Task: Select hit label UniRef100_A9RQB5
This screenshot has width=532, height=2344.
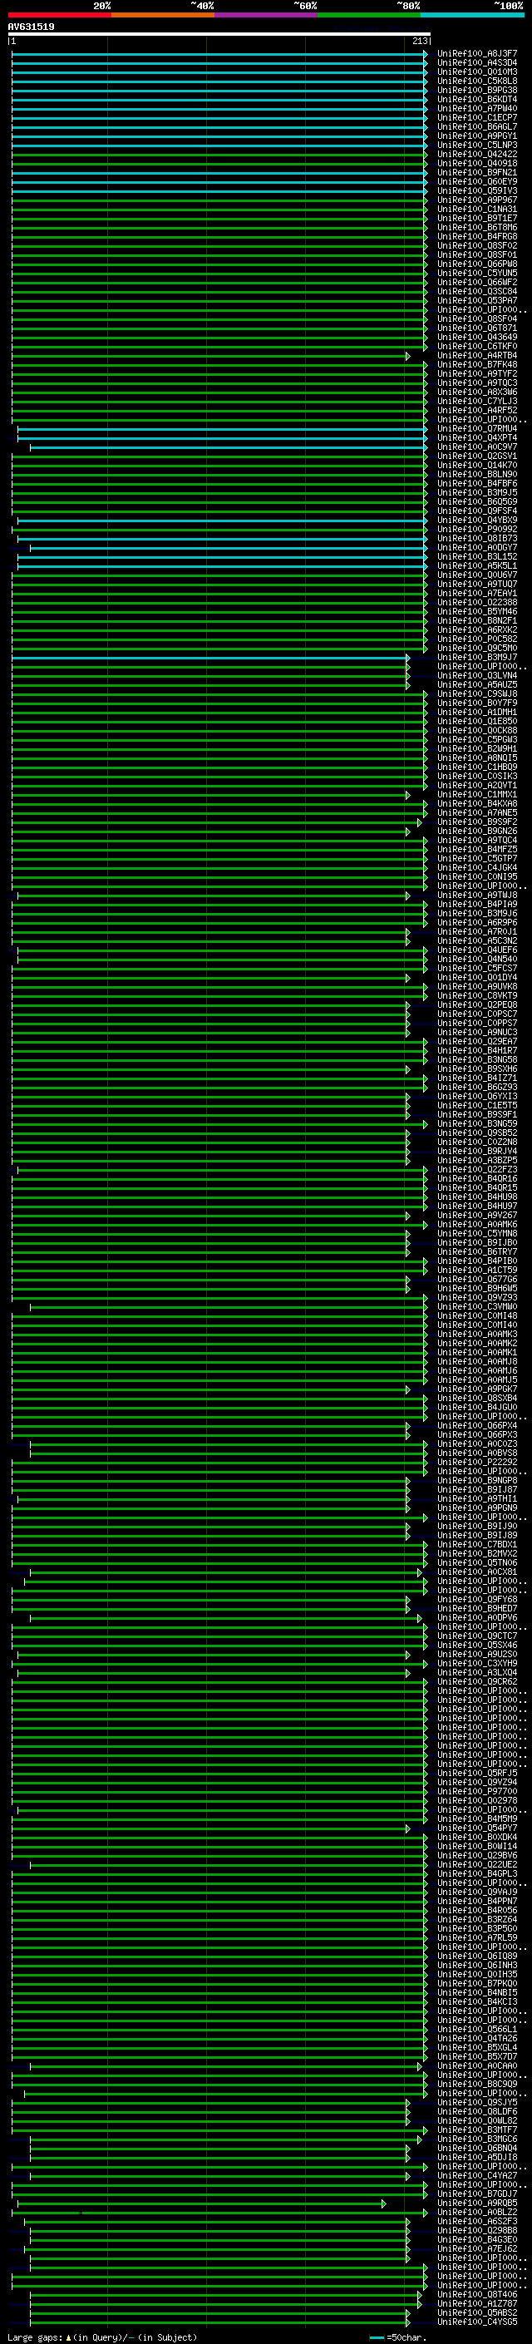Action: pos(477,2203)
